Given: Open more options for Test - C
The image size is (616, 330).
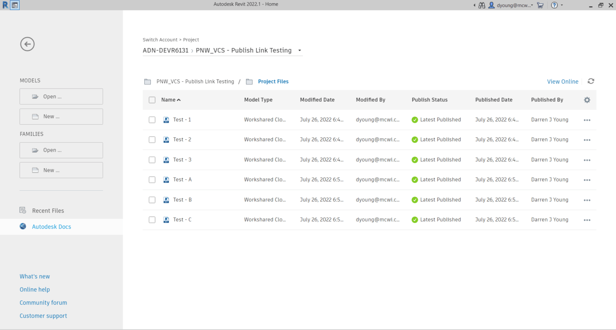Looking at the screenshot, I should click(x=587, y=220).
